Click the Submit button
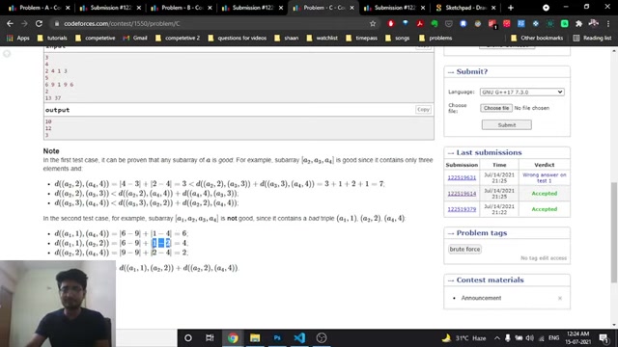The width and height of the screenshot is (618, 347). (506, 124)
